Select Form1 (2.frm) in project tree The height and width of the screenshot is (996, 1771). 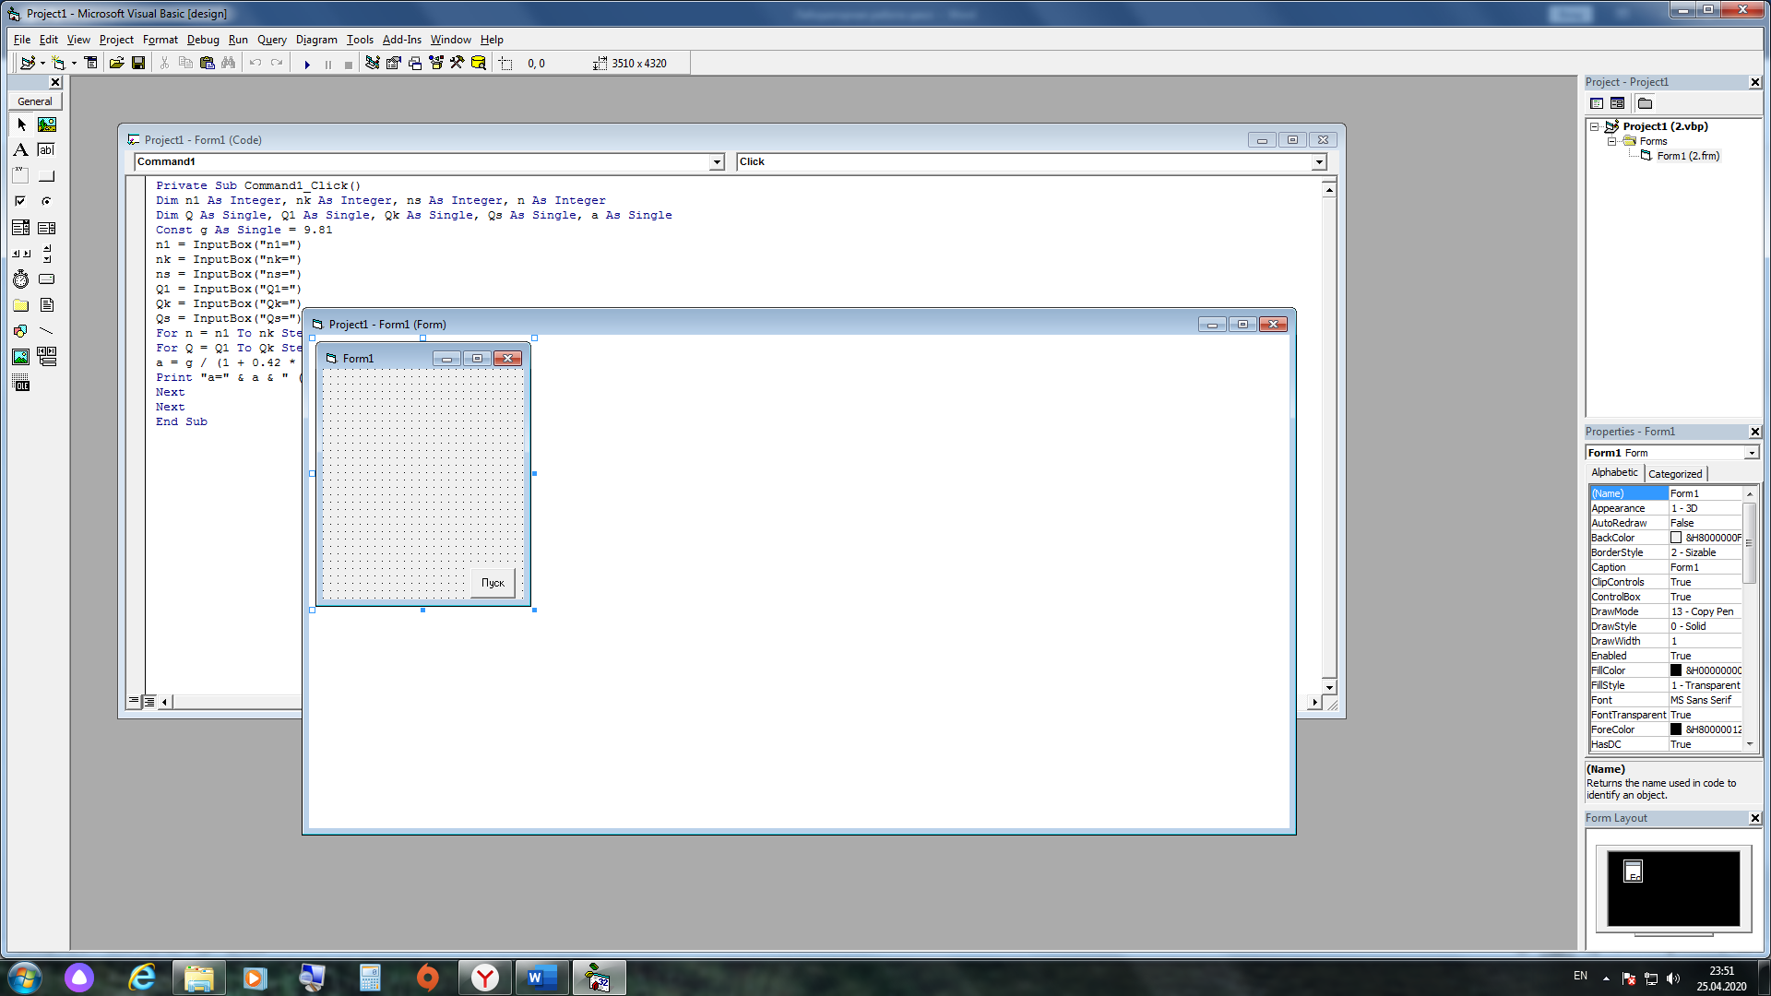click(x=1688, y=156)
